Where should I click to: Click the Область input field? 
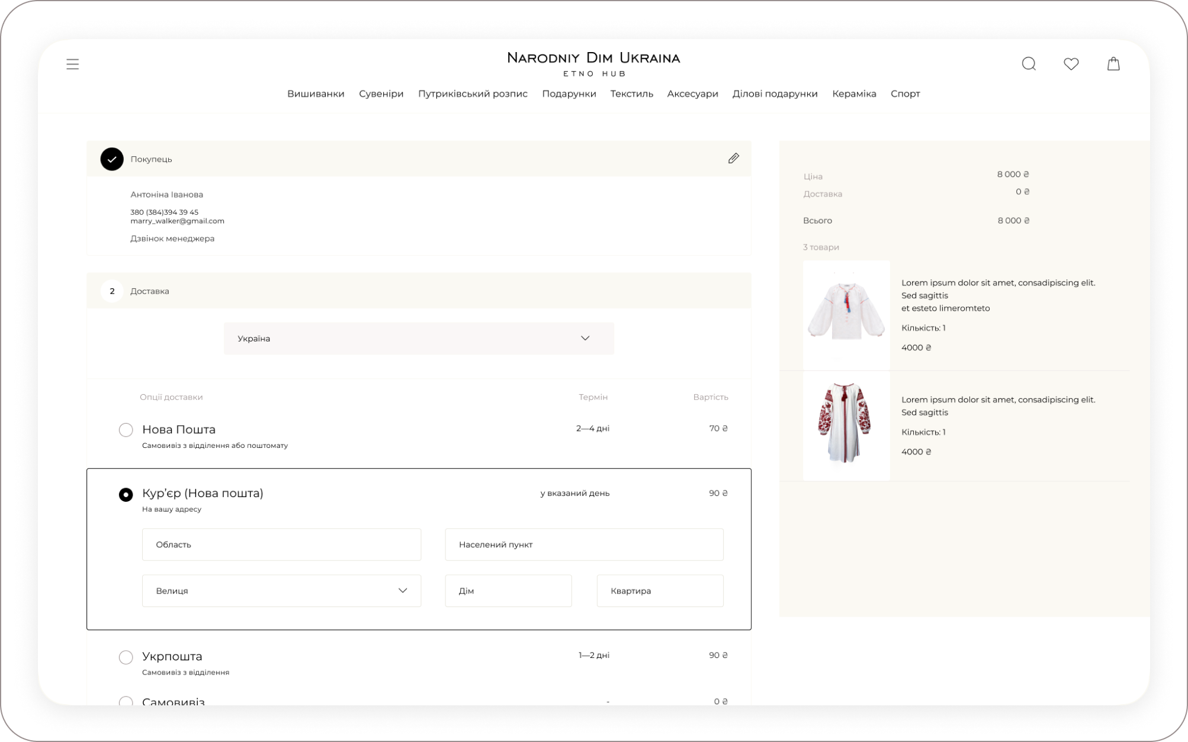pyautogui.click(x=281, y=544)
